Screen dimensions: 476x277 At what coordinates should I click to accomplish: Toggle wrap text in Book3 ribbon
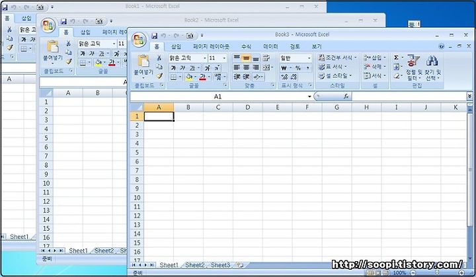pos(266,58)
